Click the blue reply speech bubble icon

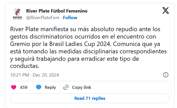39,87
